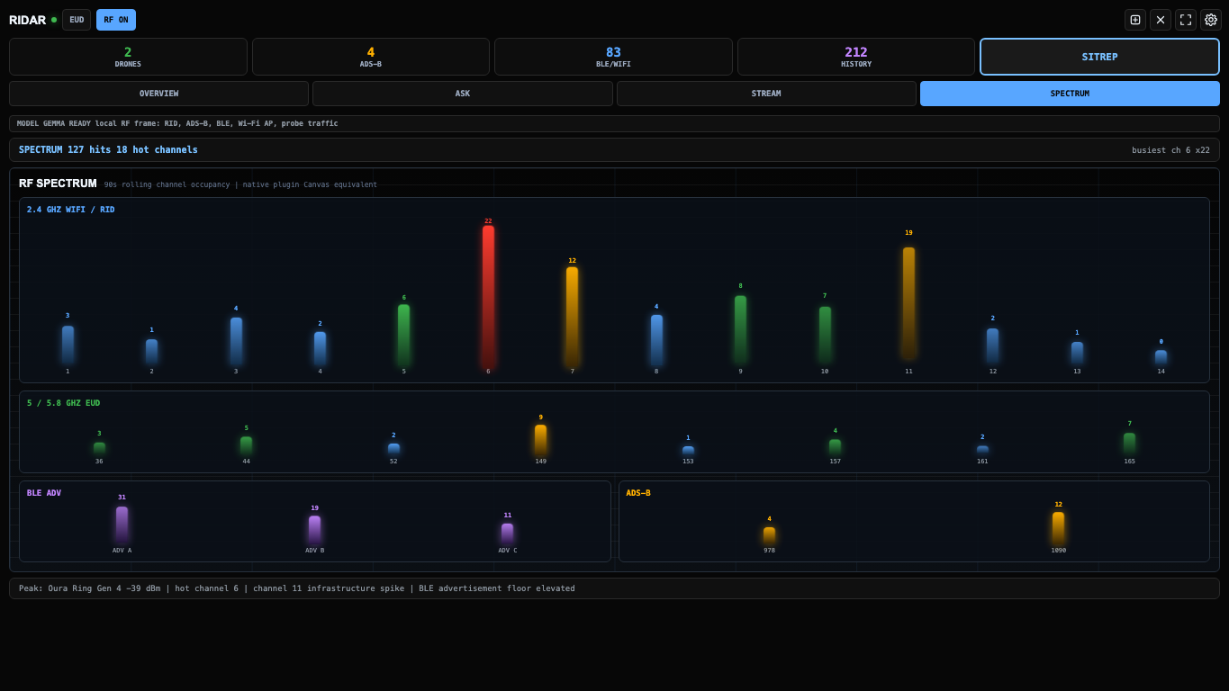Open the BLE/WIFI counter card
1229x691 pixels.
613,57
